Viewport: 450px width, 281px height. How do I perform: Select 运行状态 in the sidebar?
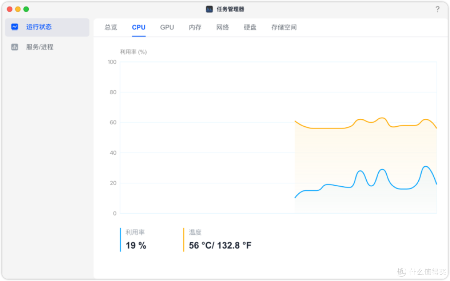pos(47,27)
